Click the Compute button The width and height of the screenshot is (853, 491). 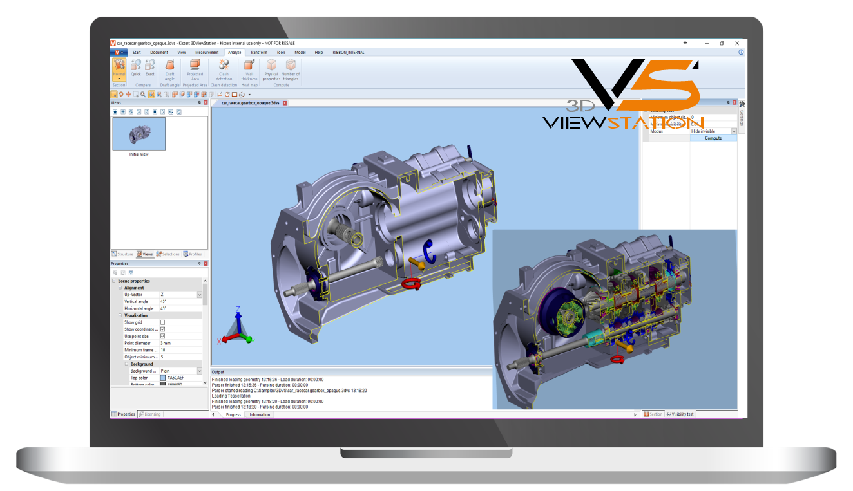click(x=713, y=138)
